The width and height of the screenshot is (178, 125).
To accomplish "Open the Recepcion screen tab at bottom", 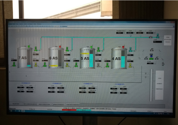I will click(x=14, y=104).
